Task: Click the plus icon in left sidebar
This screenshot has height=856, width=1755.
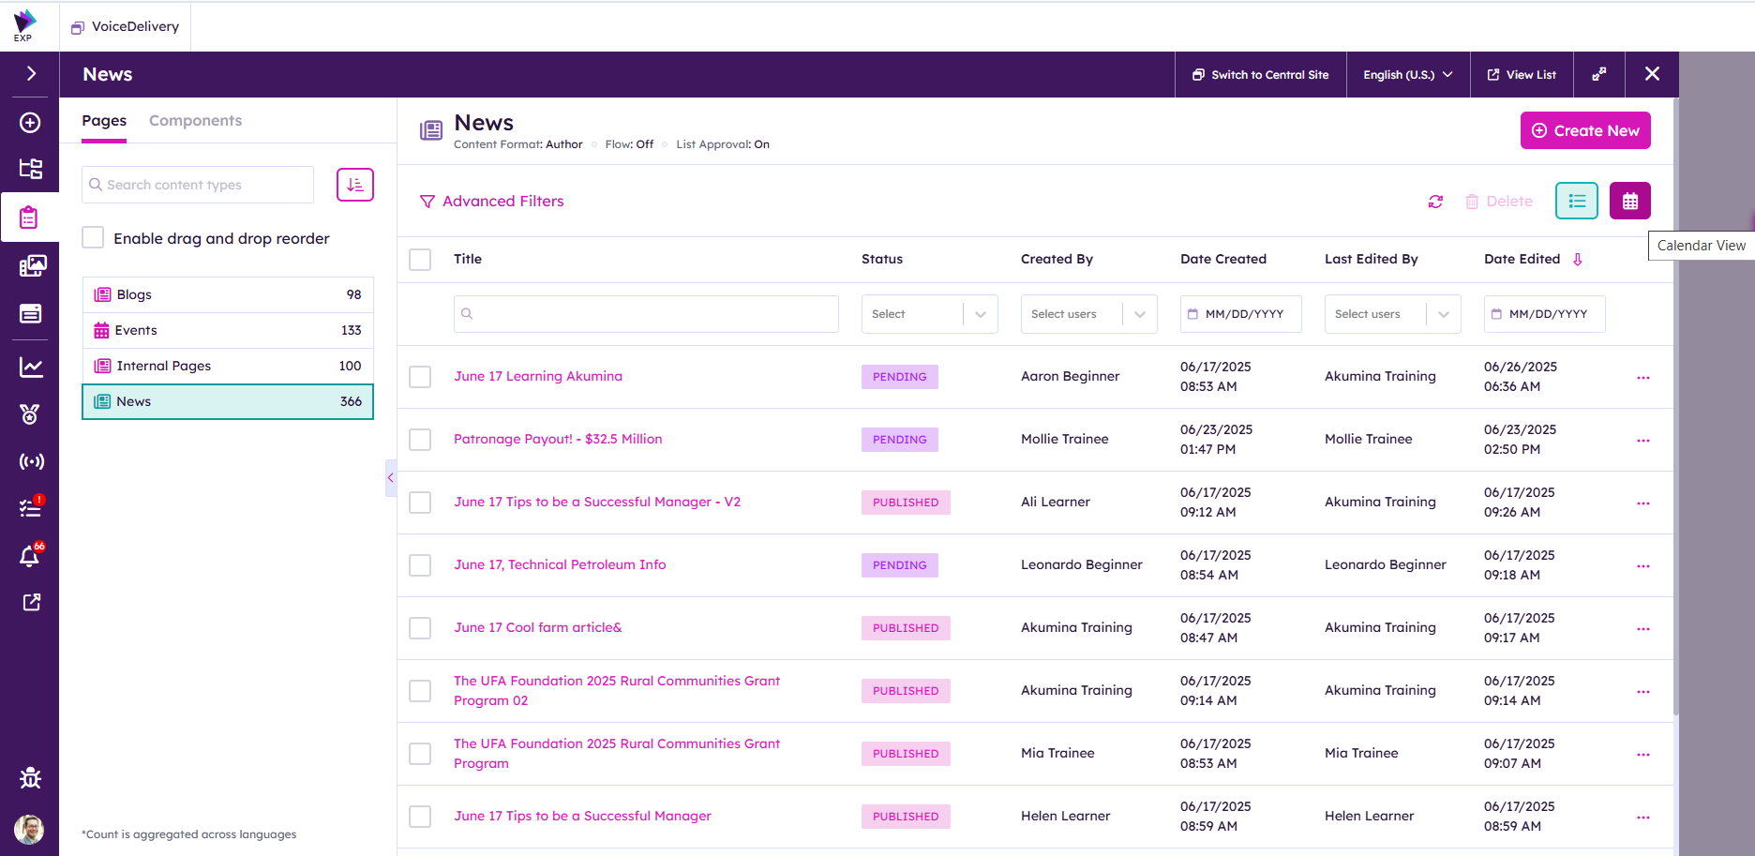Action: pos(30,123)
